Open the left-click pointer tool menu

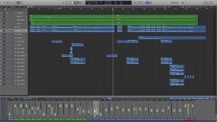106,7
